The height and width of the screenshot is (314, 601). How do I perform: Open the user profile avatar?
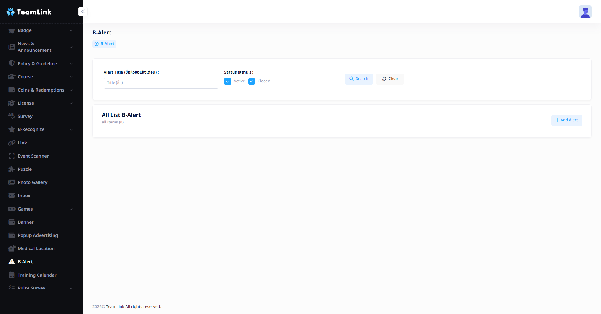tap(585, 12)
